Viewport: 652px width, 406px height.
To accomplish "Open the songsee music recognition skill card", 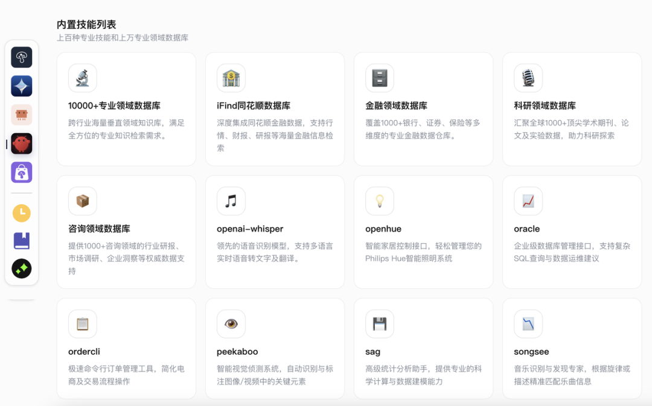I will 572,348.
